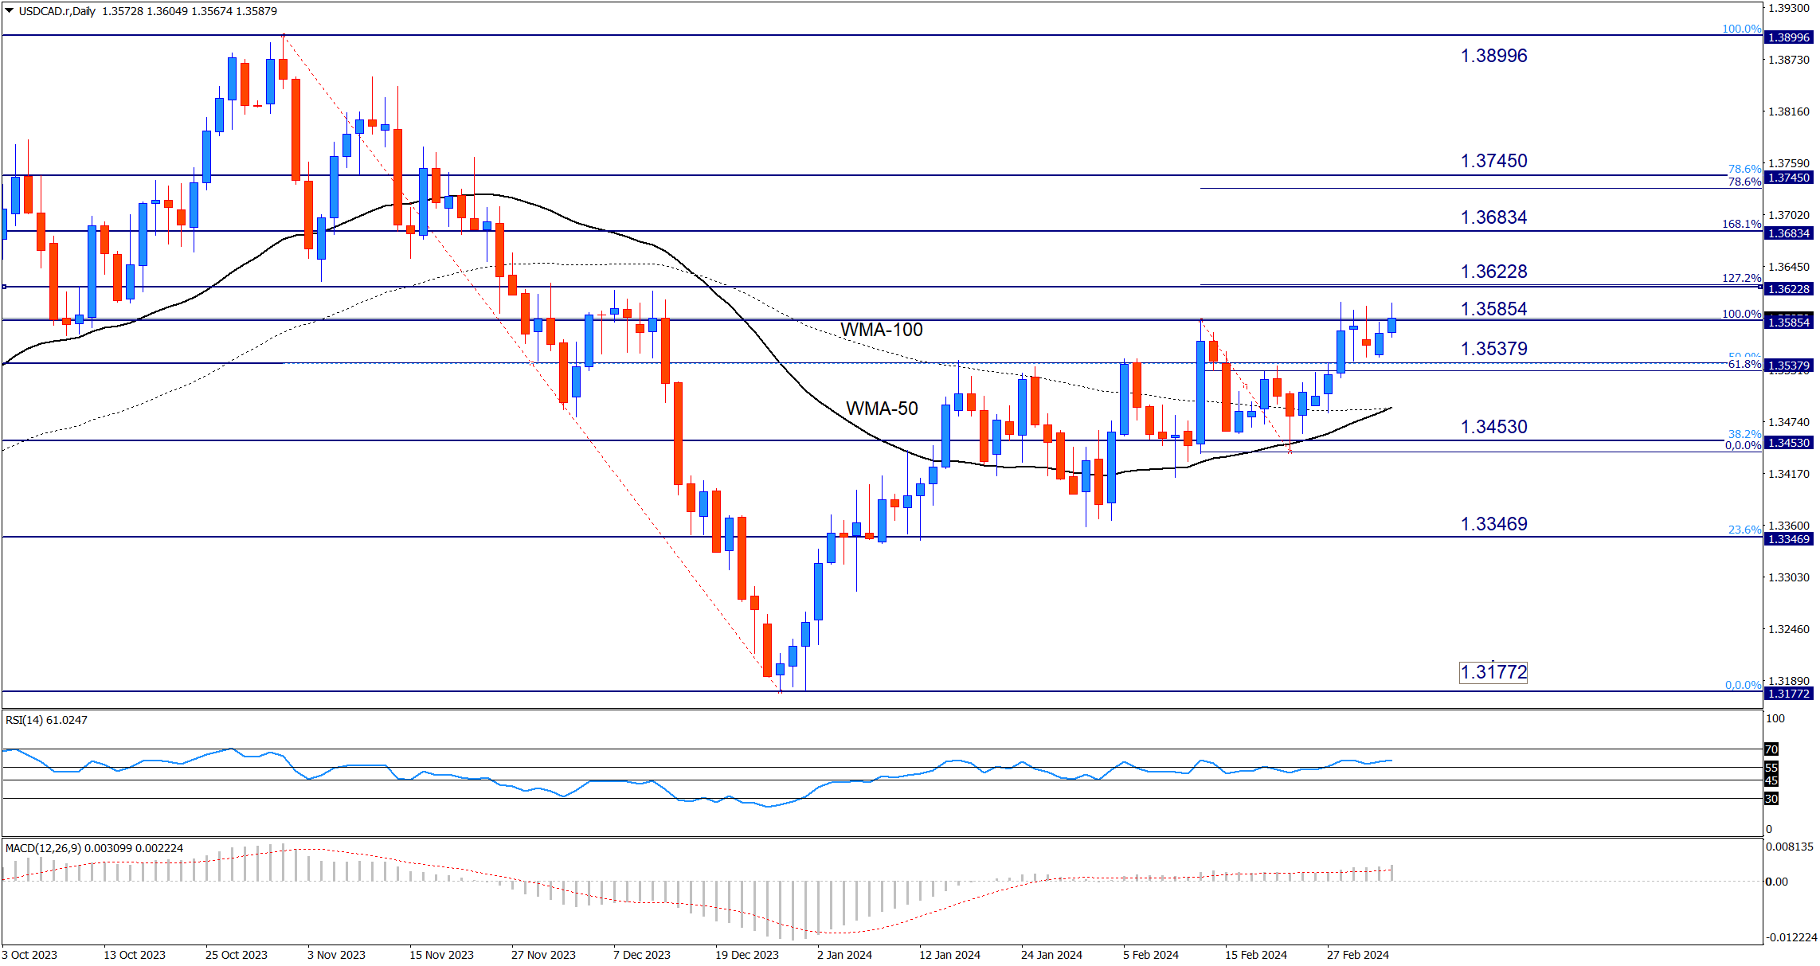Click the 27 Feb 2024 date label

coord(1358,955)
